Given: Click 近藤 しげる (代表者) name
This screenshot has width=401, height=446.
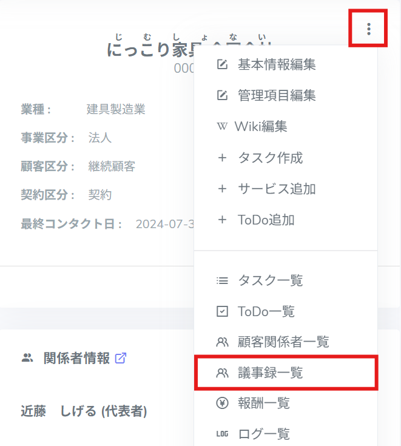Looking at the screenshot, I should pos(84,411).
